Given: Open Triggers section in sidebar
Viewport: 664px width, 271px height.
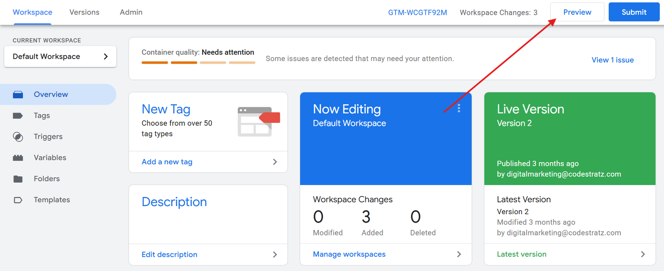Looking at the screenshot, I should [58, 137].
